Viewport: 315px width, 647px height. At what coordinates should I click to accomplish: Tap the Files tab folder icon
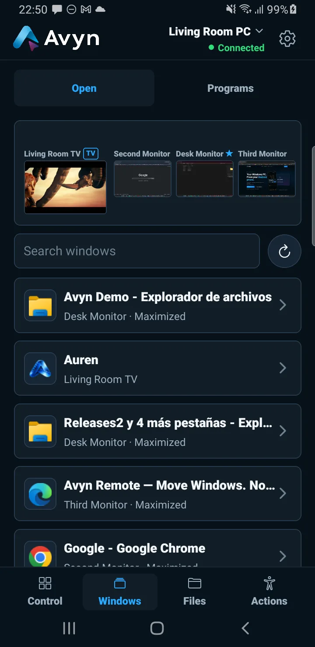click(x=195, y=583)
